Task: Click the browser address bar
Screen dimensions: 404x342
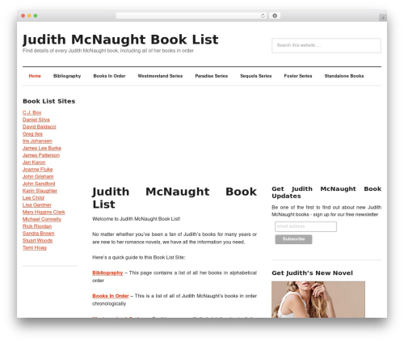Action: click(x=191, y=15)
